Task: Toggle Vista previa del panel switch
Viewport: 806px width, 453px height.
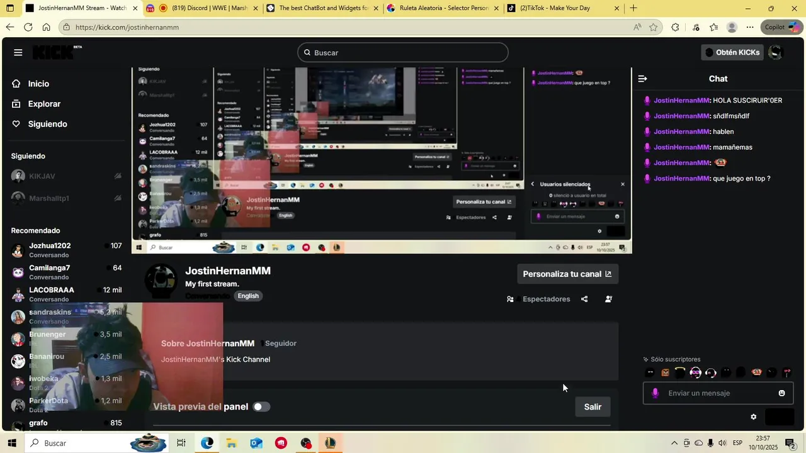Action: pyautogui.click(x=261, y=406)
